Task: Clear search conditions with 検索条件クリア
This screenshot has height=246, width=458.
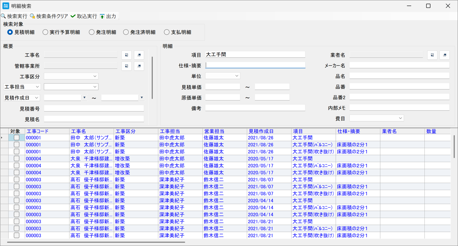Action: 49,16
